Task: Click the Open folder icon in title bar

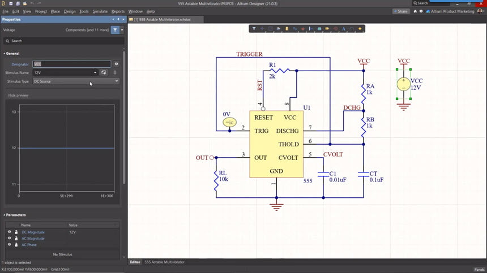Action: (25, 3)
